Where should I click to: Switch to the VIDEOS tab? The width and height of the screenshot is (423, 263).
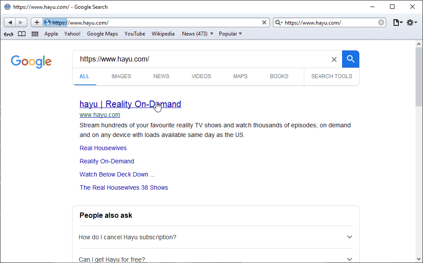coord(201,76)
